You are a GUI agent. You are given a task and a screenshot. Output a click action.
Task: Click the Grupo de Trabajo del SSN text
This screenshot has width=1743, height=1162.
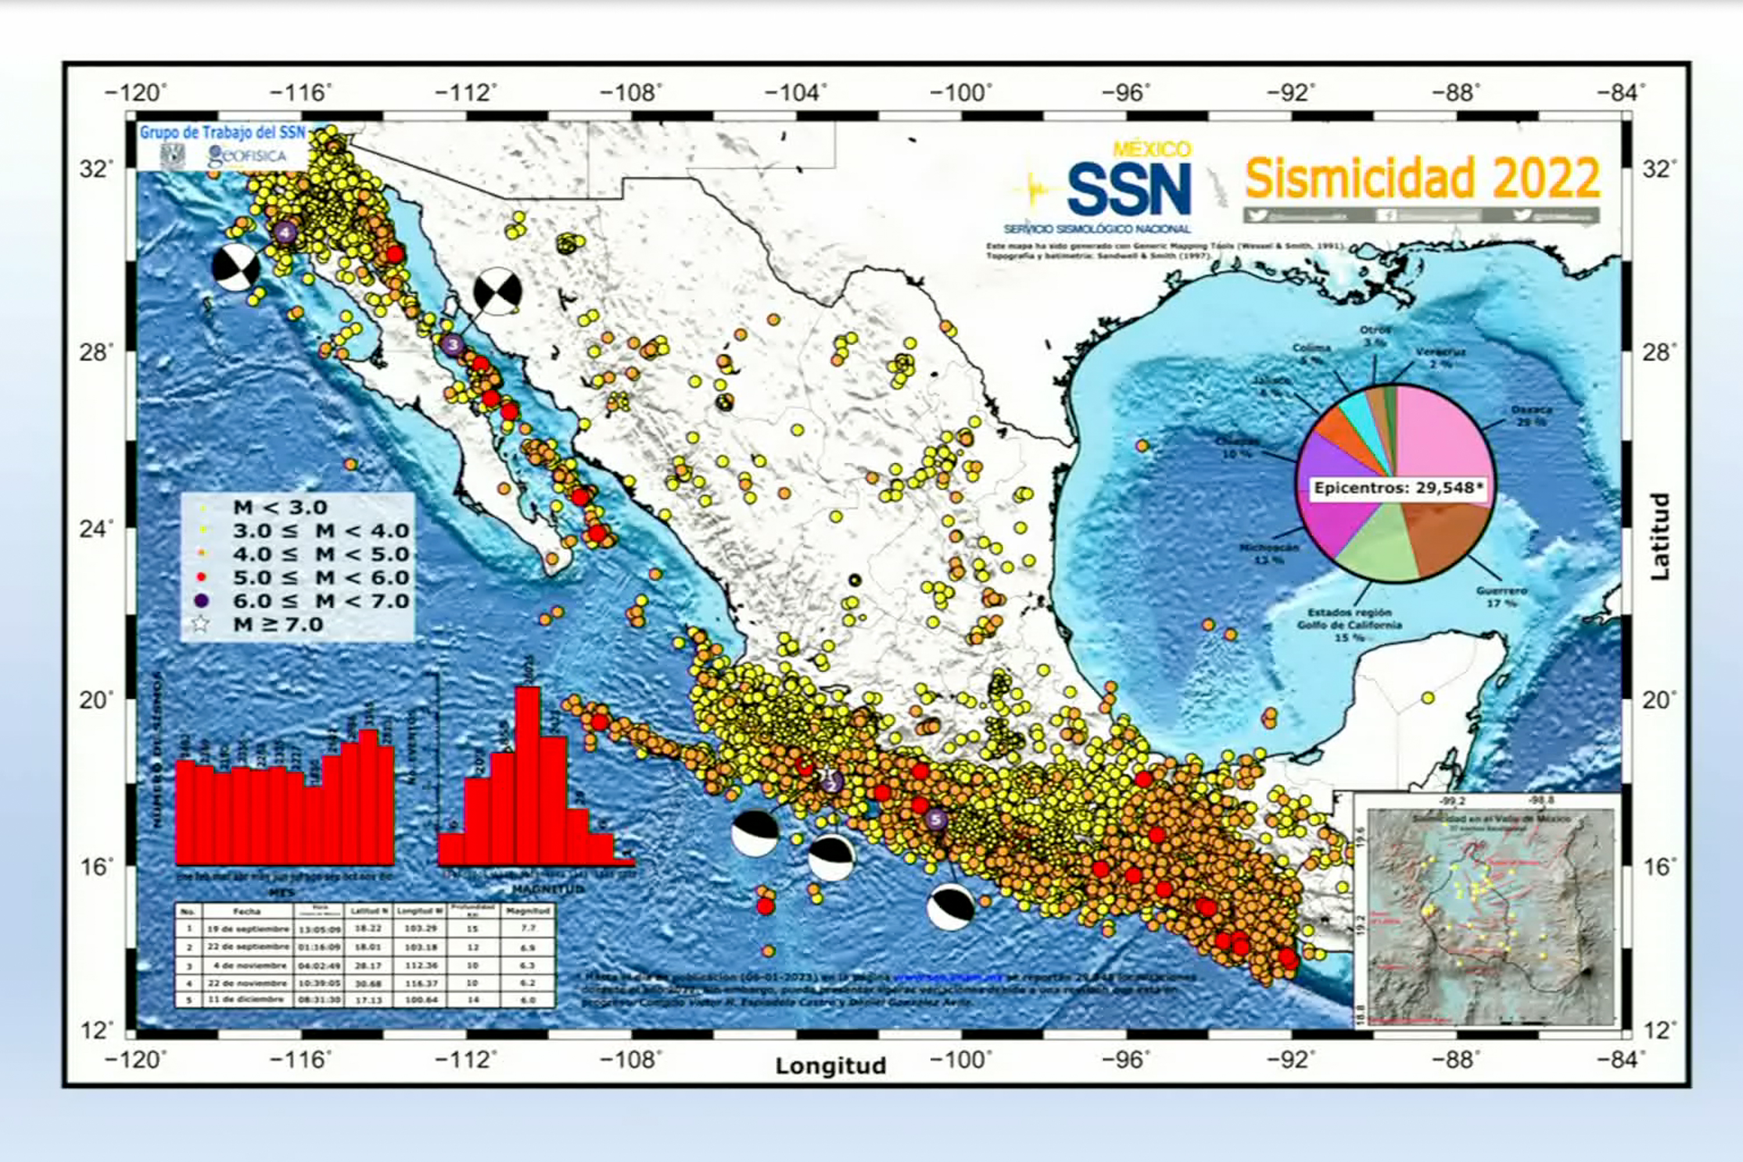(223, 132)
